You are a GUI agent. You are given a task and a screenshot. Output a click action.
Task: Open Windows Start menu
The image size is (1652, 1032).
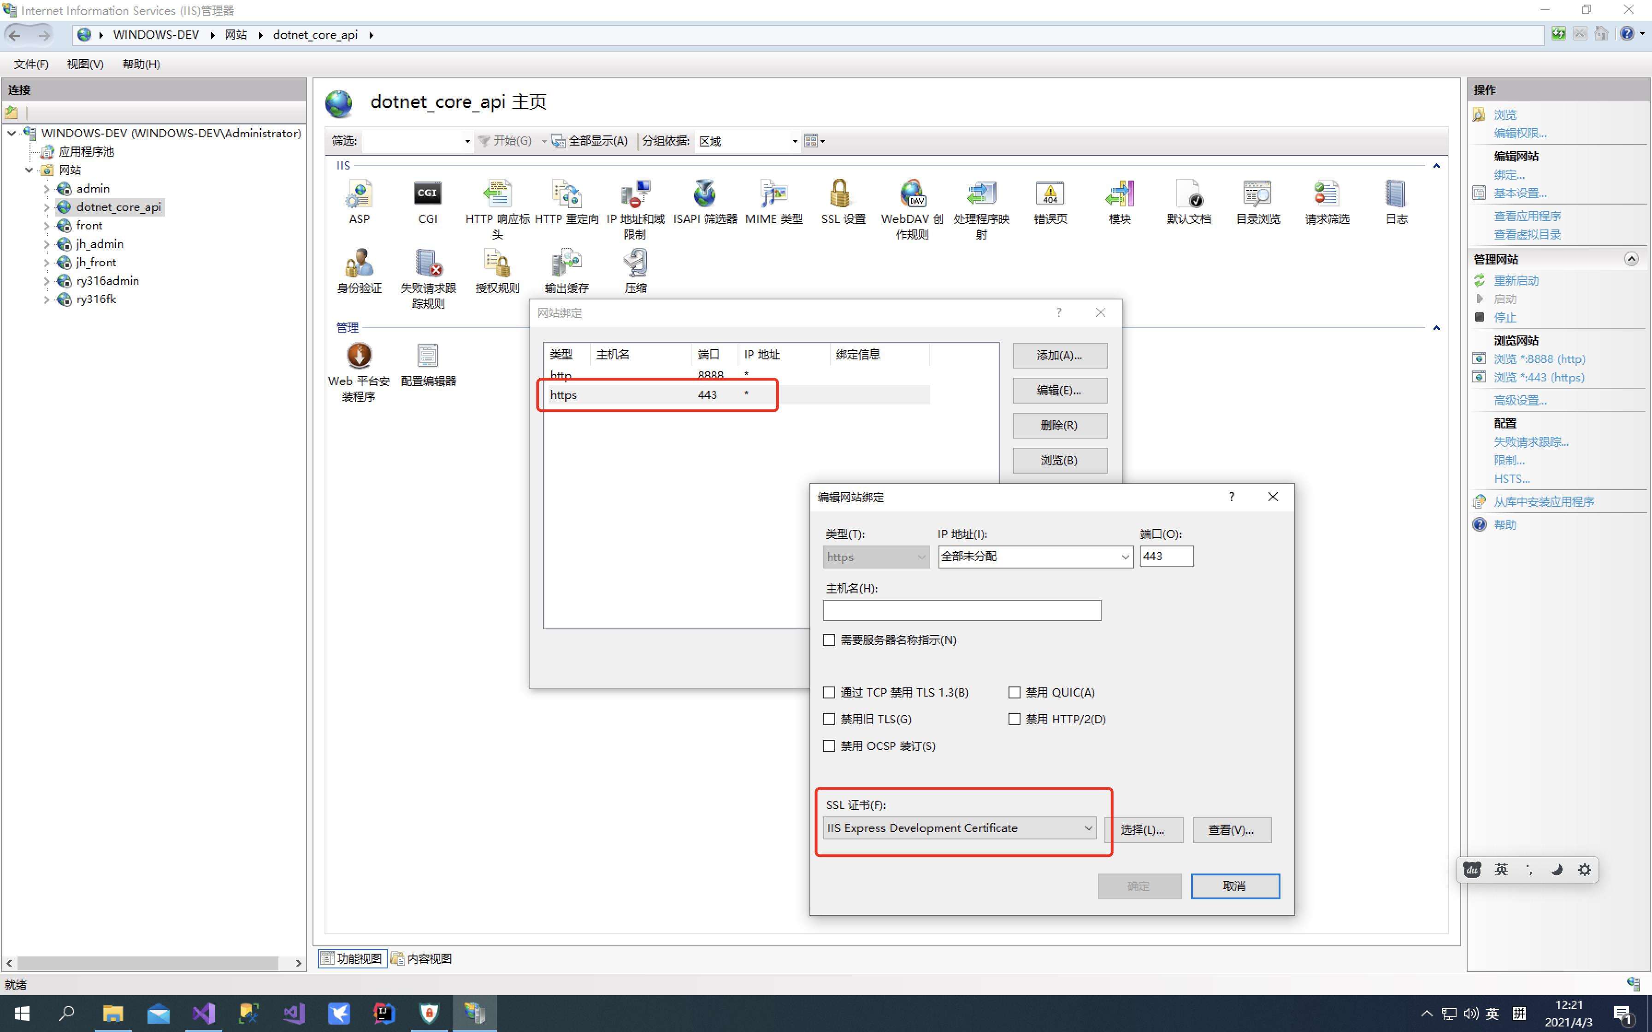pyautogui.click(x=22, y=1014)
